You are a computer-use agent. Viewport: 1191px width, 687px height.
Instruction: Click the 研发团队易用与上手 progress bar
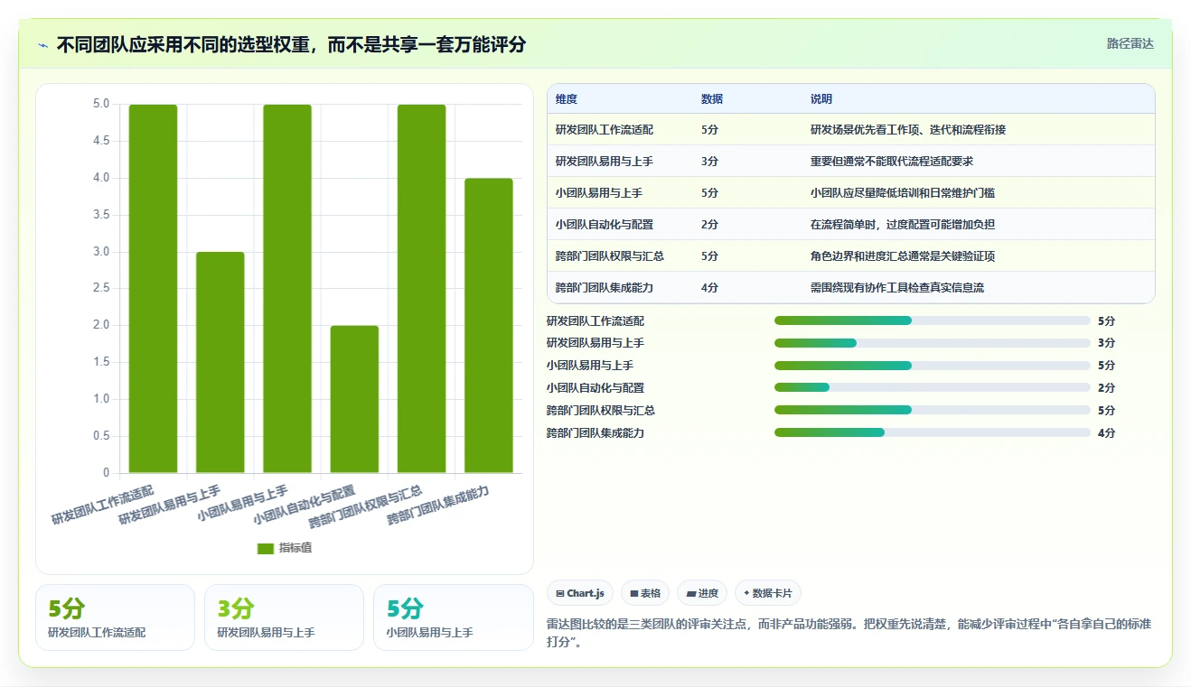coord(933,343)
